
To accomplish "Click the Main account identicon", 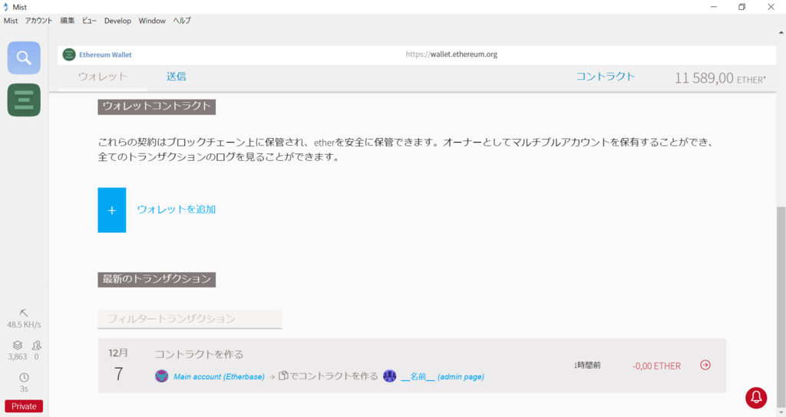I will tap(161, 376).
